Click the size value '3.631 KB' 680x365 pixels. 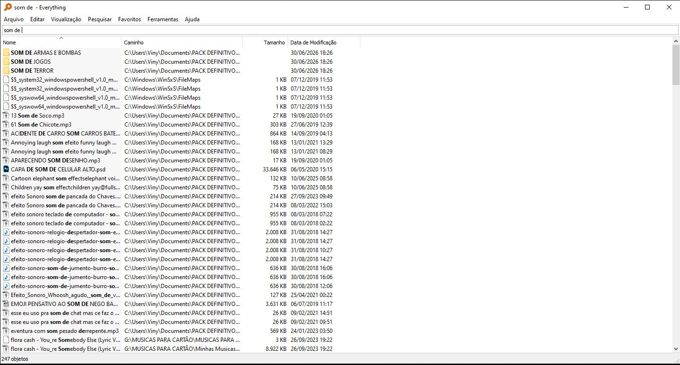tap(276, 304)
